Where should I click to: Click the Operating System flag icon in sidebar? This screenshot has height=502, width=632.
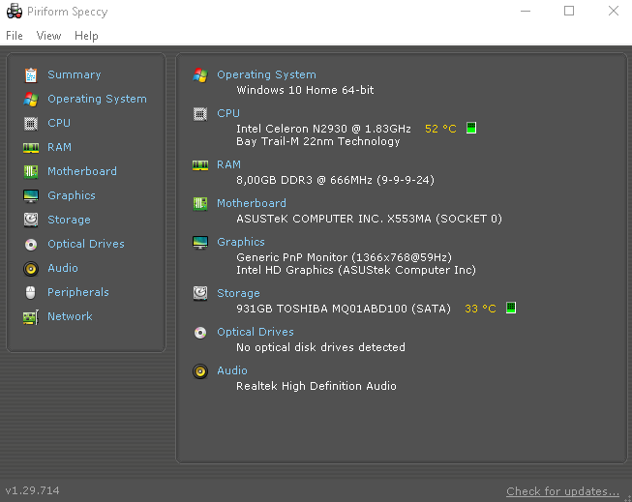pyautogui.click(x=31, y=100)
